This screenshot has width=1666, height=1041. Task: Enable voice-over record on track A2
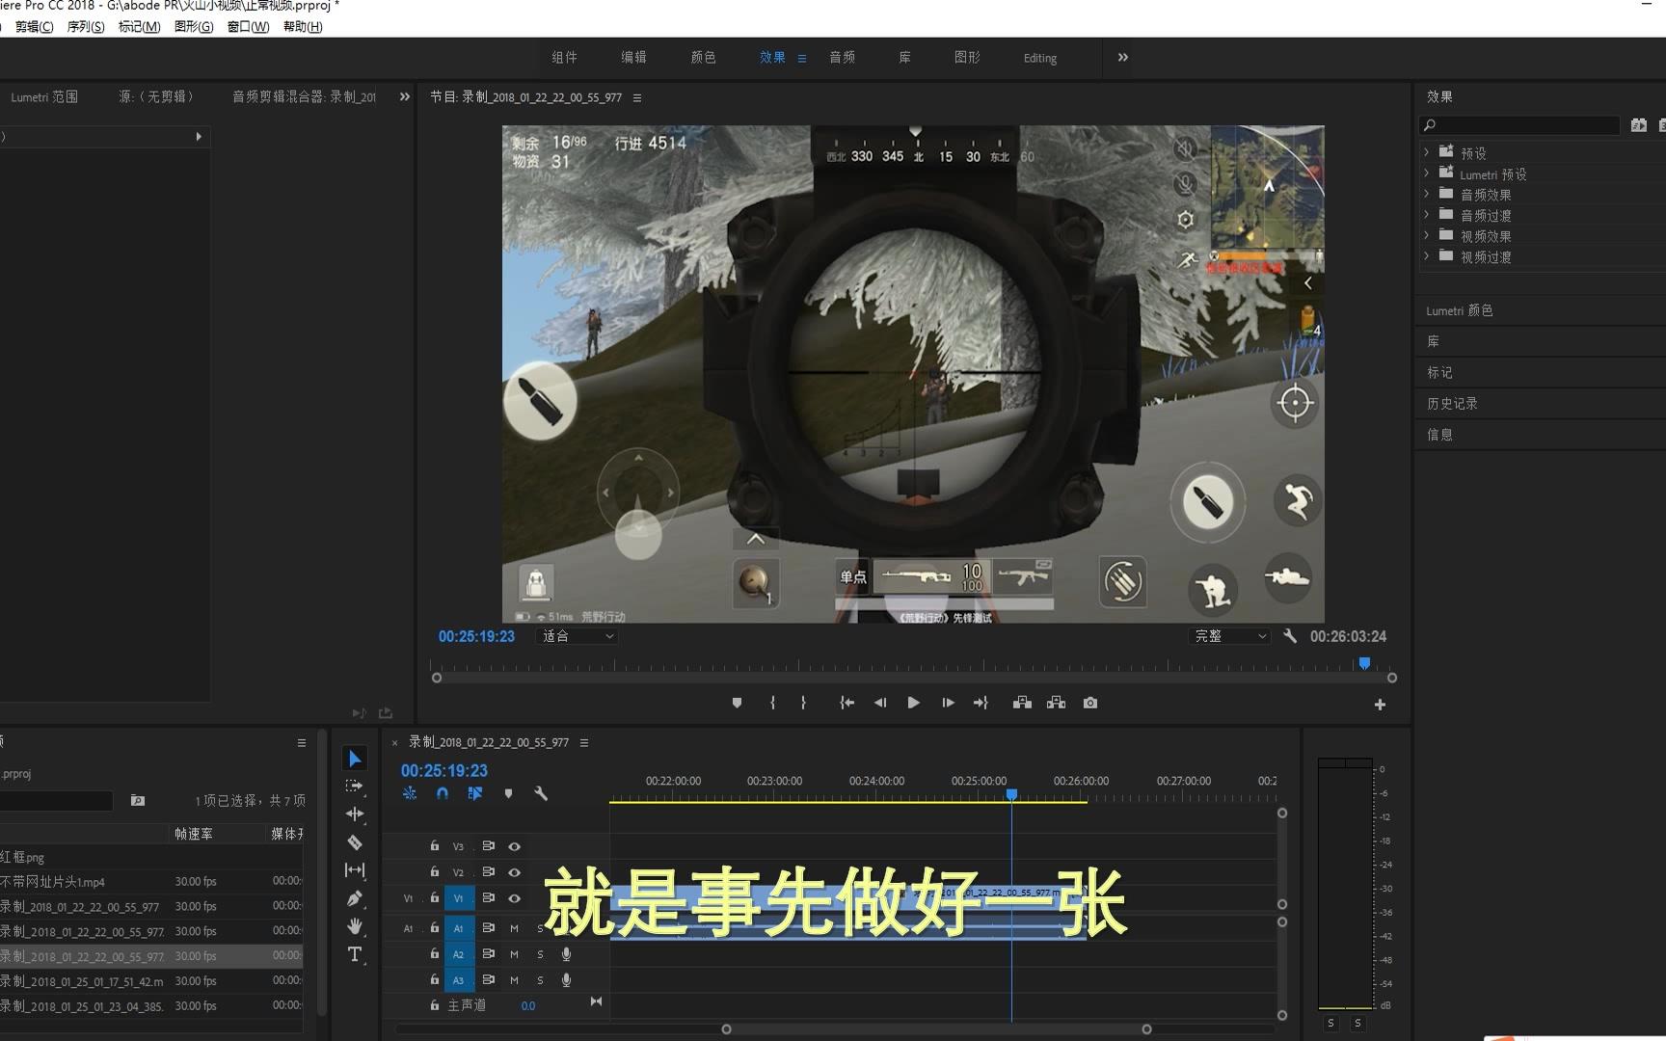click(x=566, y=954)
